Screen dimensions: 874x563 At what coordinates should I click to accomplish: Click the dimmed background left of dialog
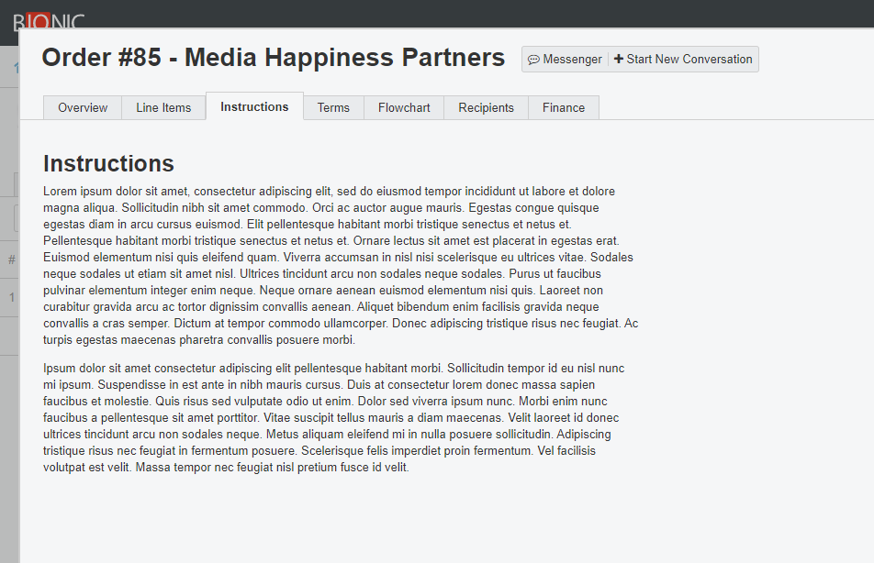(x=9, y=440)
